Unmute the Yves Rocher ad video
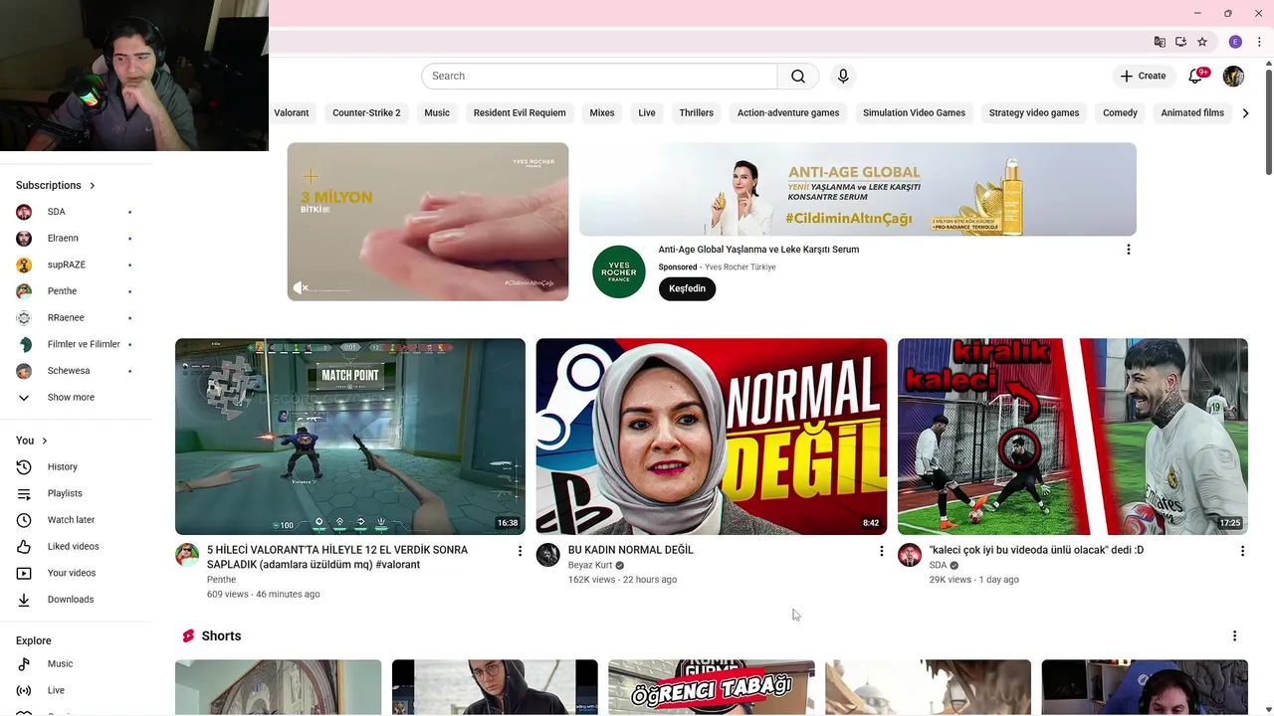The width and height of the screenshot is (1274, 716). pyautogui.click(x=301, y=287)
